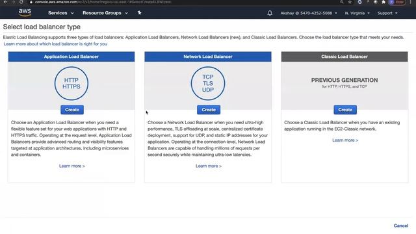
Task: Click the Classic Load Balancer header
Action: pos(344,57)
